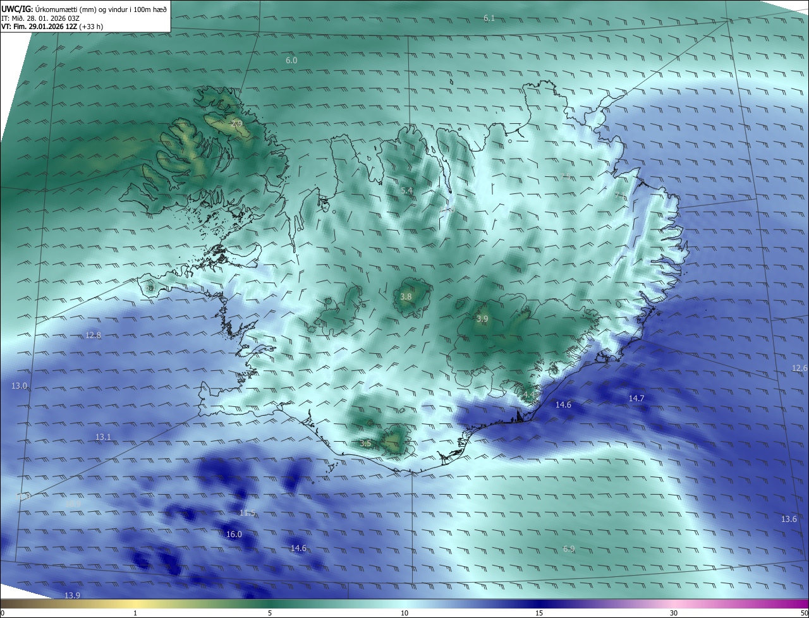Click the 13.6 value label
The height and width of the screenshot is (618, 809).
pyautogui.click(x=789, y=519)
